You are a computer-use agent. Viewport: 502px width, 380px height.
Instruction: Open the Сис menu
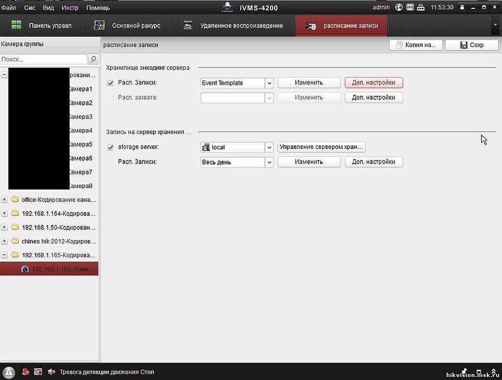(x=30, y=7)
